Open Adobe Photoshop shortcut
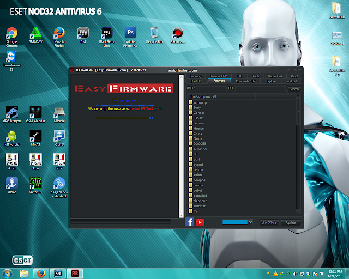The image size is (349, 279). point(130,37)
